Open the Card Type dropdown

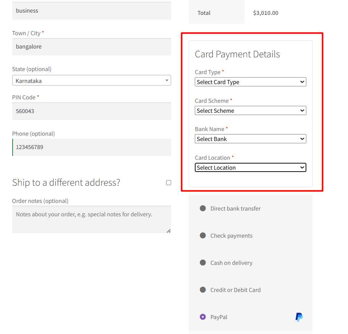pos(250,82)
